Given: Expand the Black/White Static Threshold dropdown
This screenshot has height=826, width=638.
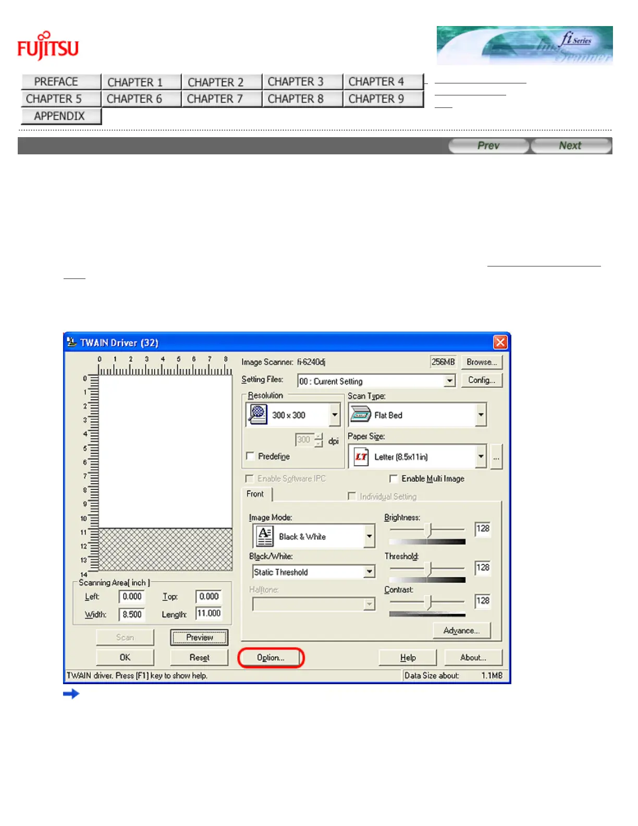Looking at the screenshot, I should (370, 572).
